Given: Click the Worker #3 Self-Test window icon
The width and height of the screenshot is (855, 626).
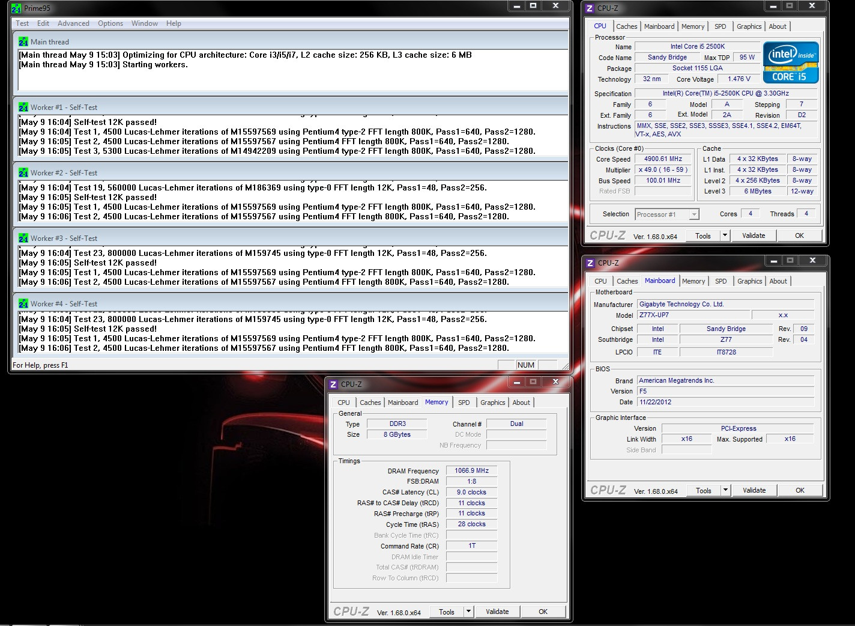Looking at the screenshot, I should [23, 238].
